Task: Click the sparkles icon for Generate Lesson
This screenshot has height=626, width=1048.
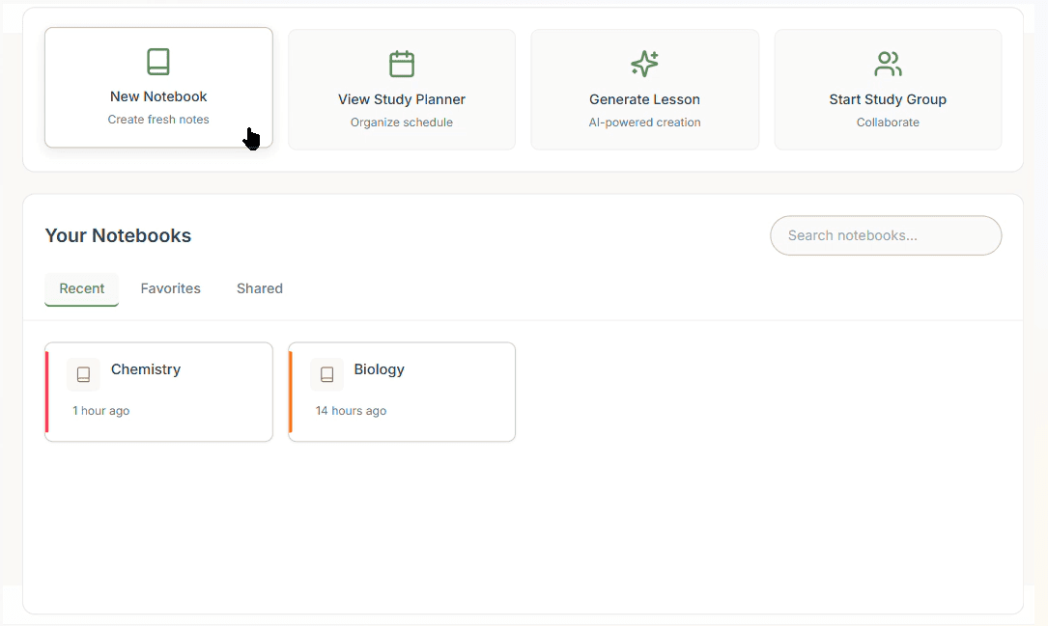Action: tap(644, 64)
